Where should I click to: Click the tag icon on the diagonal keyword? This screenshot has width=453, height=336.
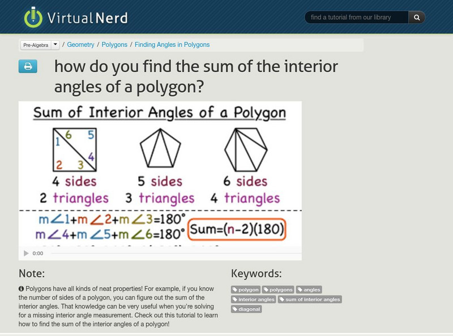pos(234,309)
